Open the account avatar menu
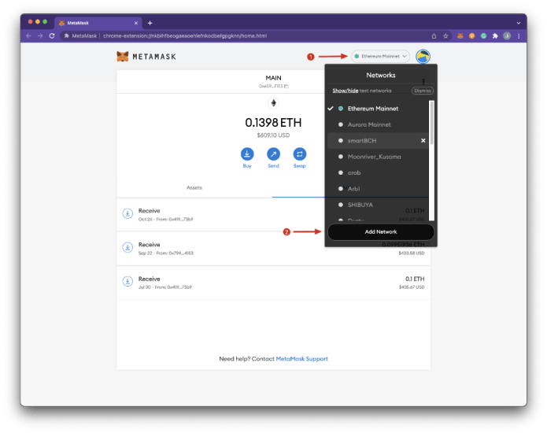 coord(423,57)
